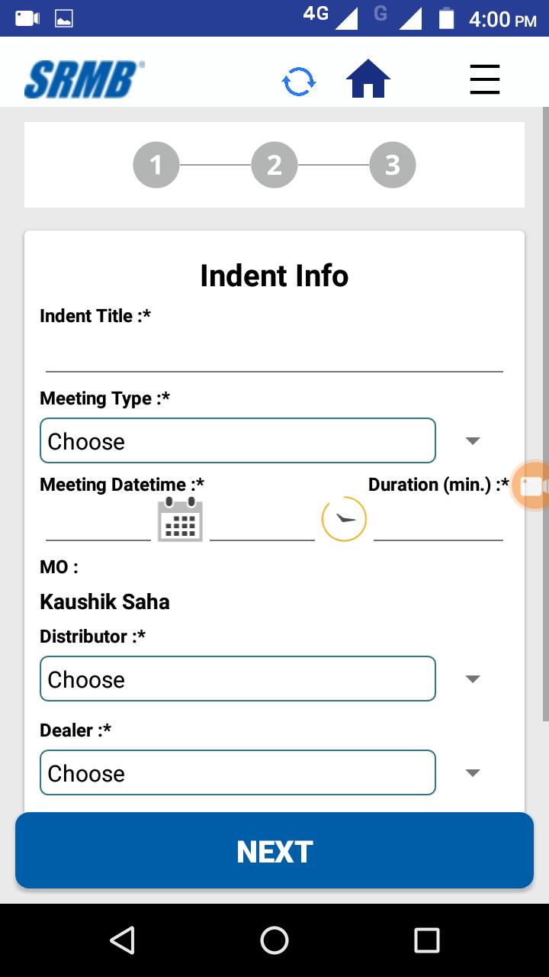Image resolution: width=549 pixels, height=977 pixels.
Task: Open the Android recent apps square
Action: 426,940
